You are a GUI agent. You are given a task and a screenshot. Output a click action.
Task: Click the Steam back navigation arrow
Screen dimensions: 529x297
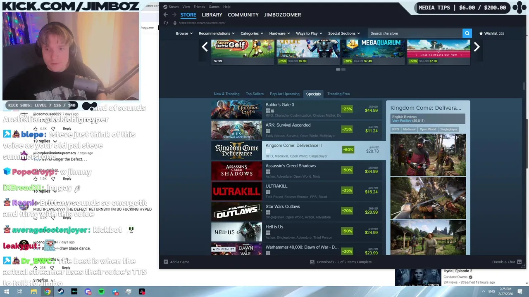click(166, 14)
